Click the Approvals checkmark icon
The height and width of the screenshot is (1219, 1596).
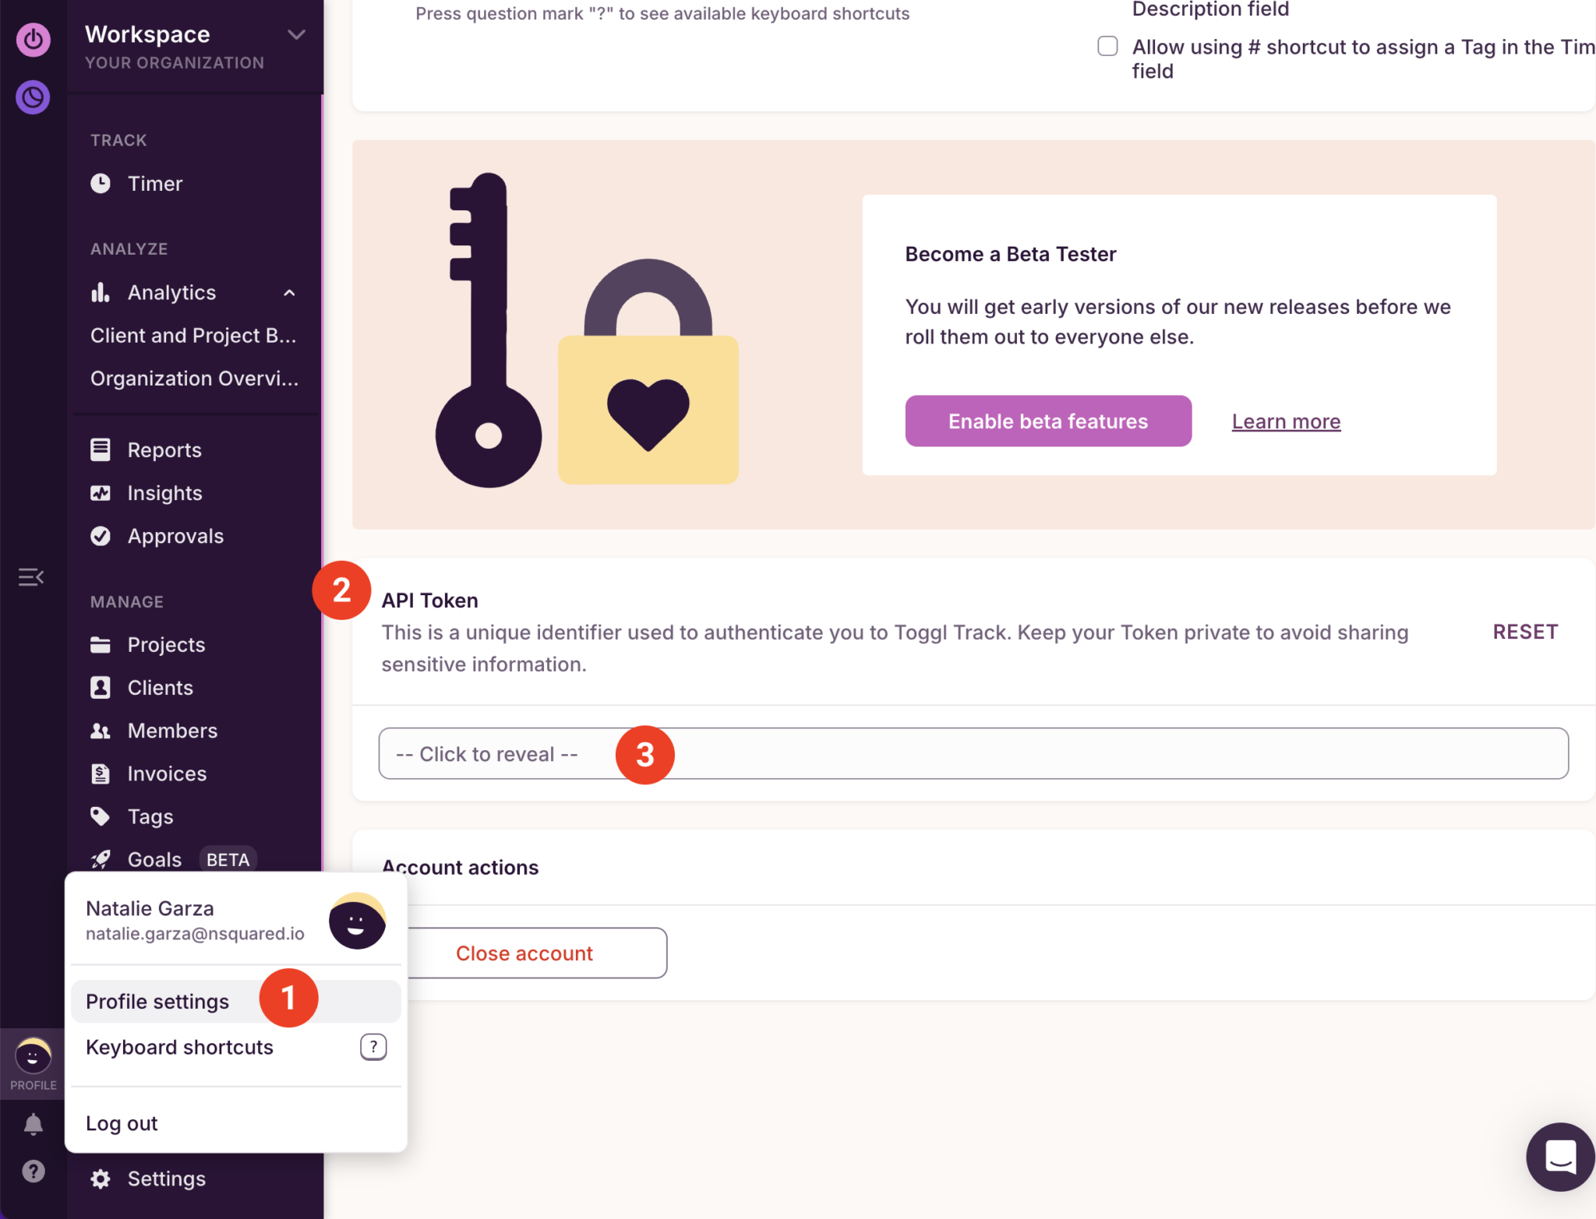(x=101, y=536)
